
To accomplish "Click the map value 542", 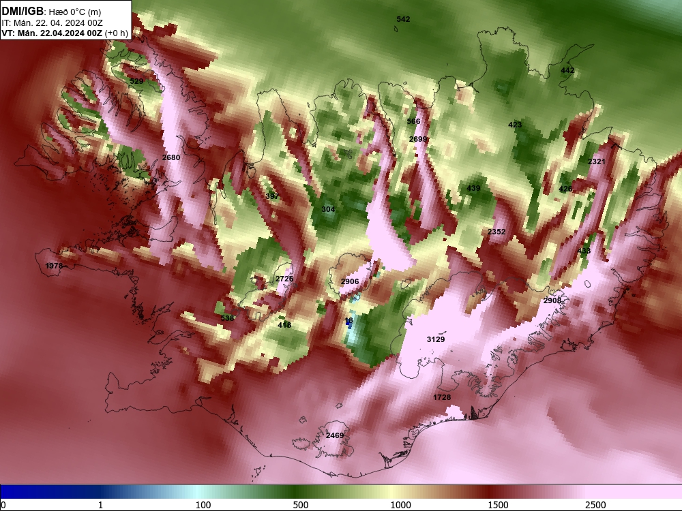I will click(x=403, y=19).
